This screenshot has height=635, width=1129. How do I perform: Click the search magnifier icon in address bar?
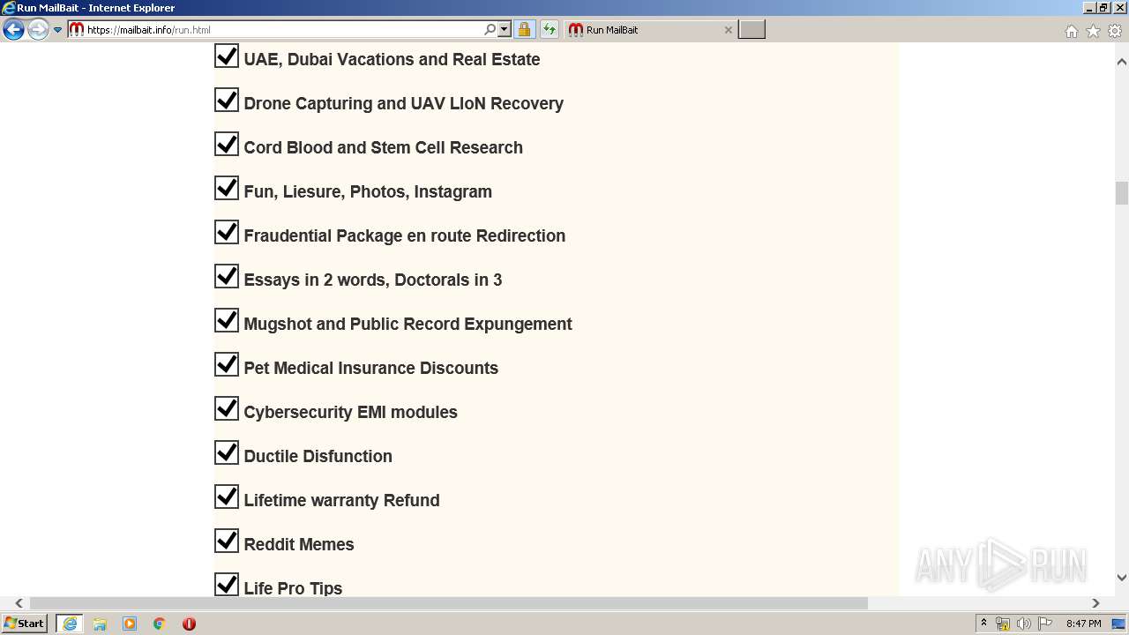click(x=490, y=30)
